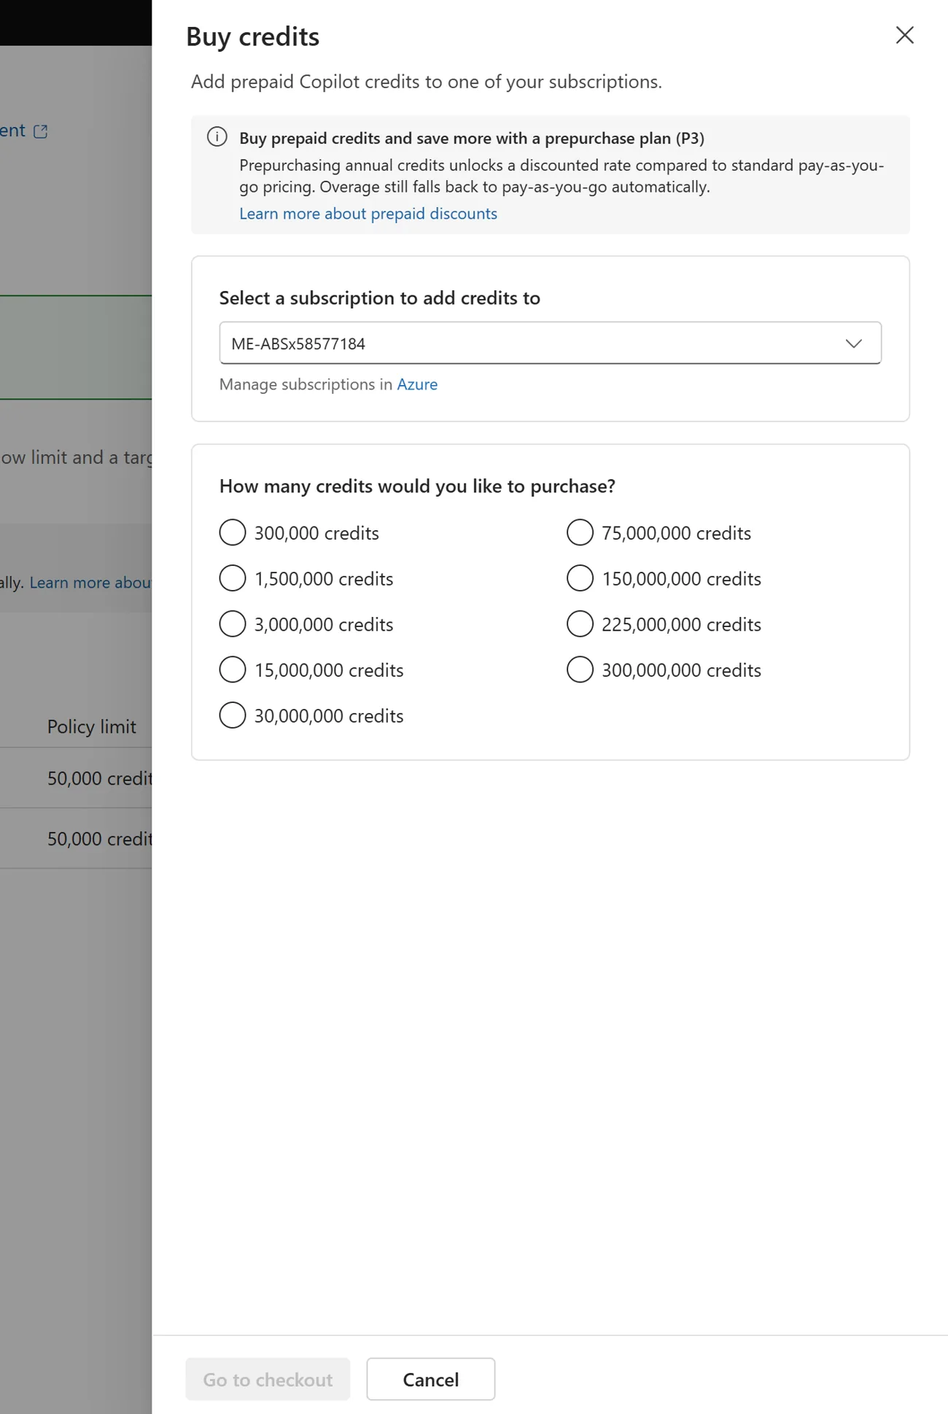Click 'How many credits would you like to purchase?' text
The width and height of the screenshot is (948, 1414).
pos(417,486)
